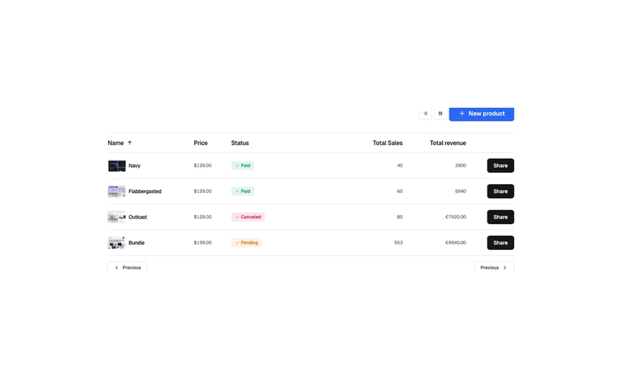Click the 553 total sales value
Screen dimensions: 621x380
[x=398, y=243]
